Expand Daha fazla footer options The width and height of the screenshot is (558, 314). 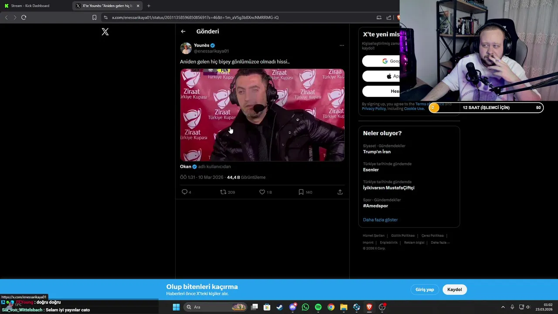pyautogui.click(x=440, y=242)
